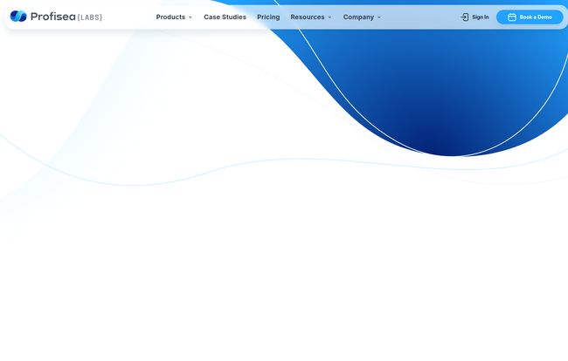Click navbar gap between LABS logo and Products
Screen dimensions: 568x361
[x=129, y=17]
